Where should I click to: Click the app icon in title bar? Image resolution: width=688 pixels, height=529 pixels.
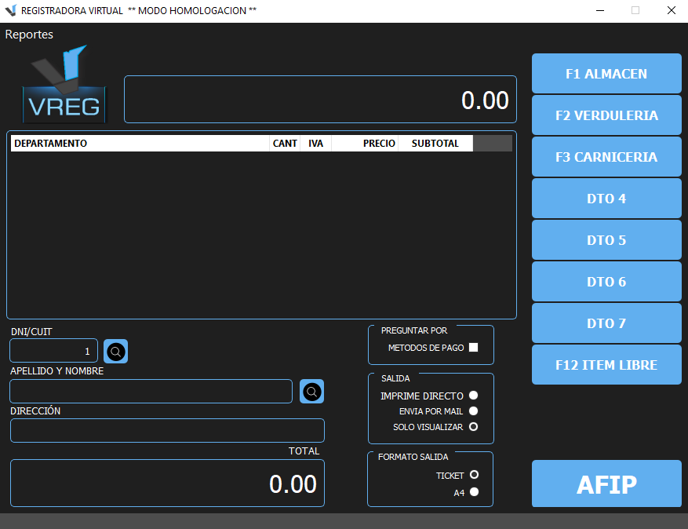pos(10,10)
